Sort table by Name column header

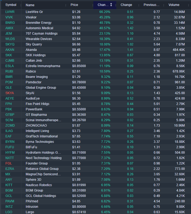click(30, 5)
